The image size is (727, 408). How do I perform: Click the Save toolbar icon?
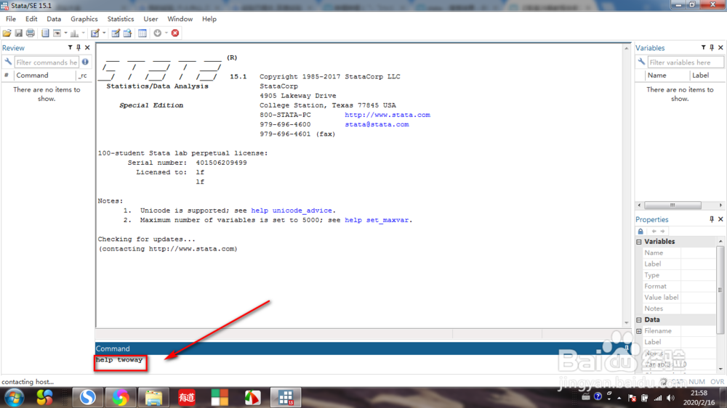click(19, 33)
